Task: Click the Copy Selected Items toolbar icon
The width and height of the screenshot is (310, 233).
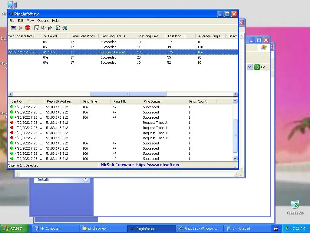Action: pos(44,28)
